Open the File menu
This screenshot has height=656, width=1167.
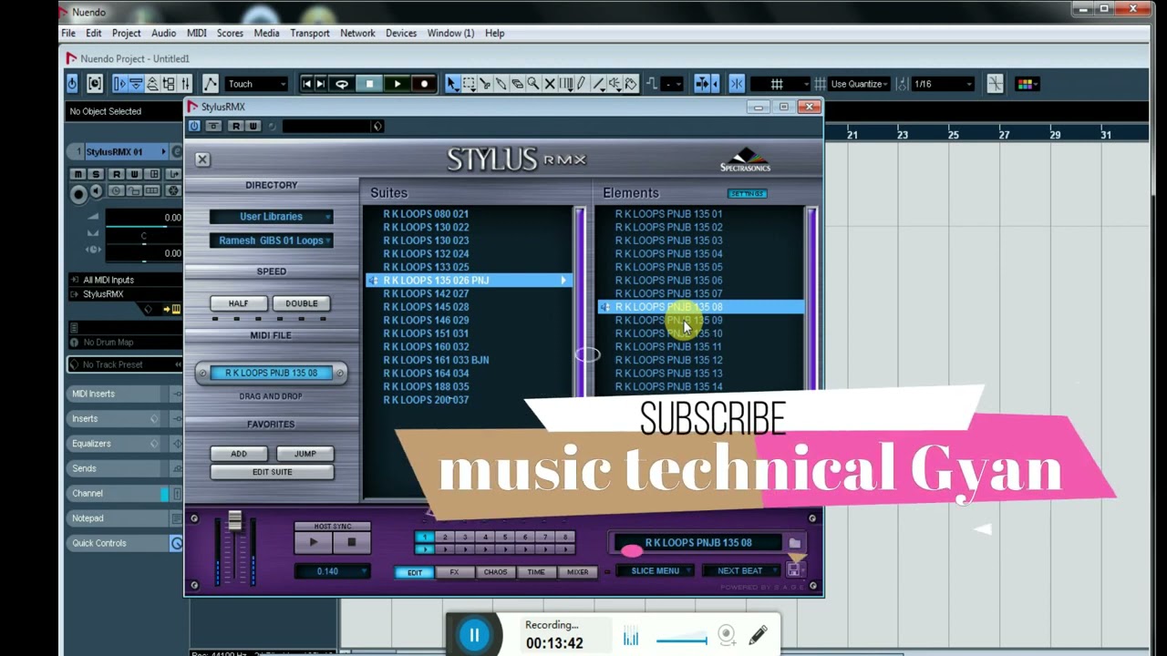(x=68, y=33)
